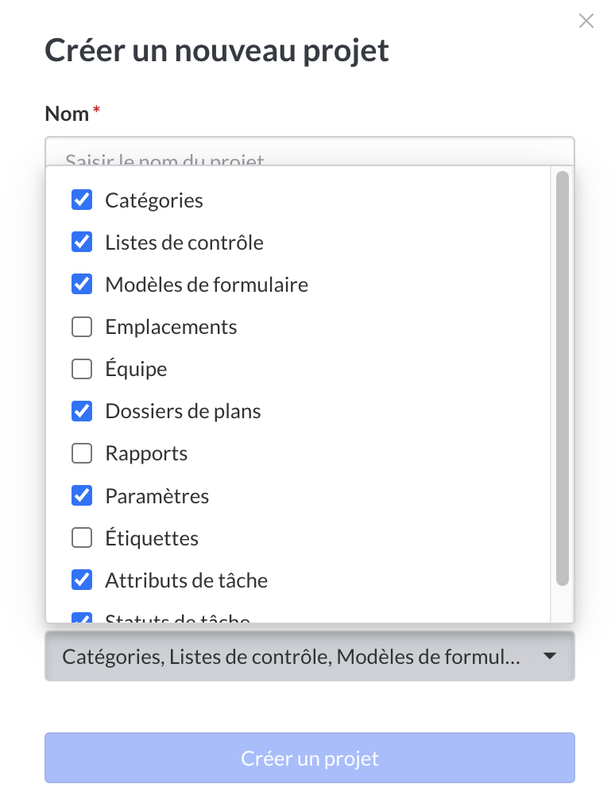Enable the Équipe checkbox
The width and height of the screenshot is (615, 811).
click(82, 369)
